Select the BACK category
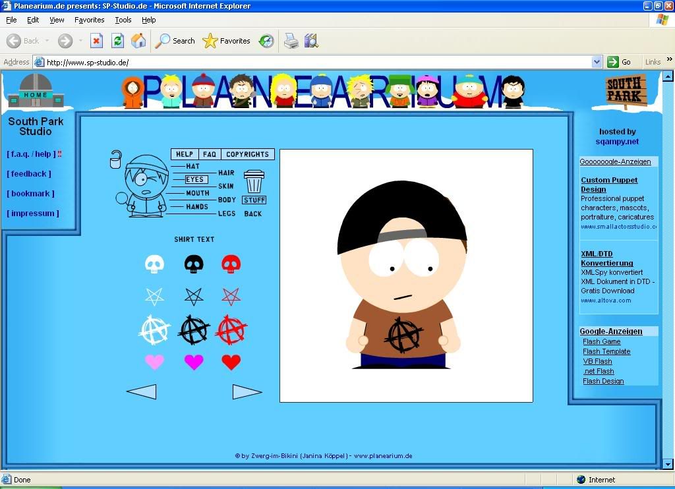 pos(253,214)
